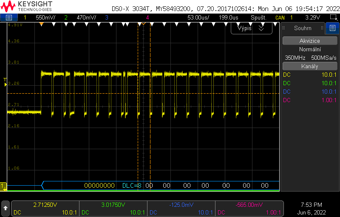The image size is (340, 217).
Task: Select channel 3 offset box -125.0mV
Action: click(181, 209)
